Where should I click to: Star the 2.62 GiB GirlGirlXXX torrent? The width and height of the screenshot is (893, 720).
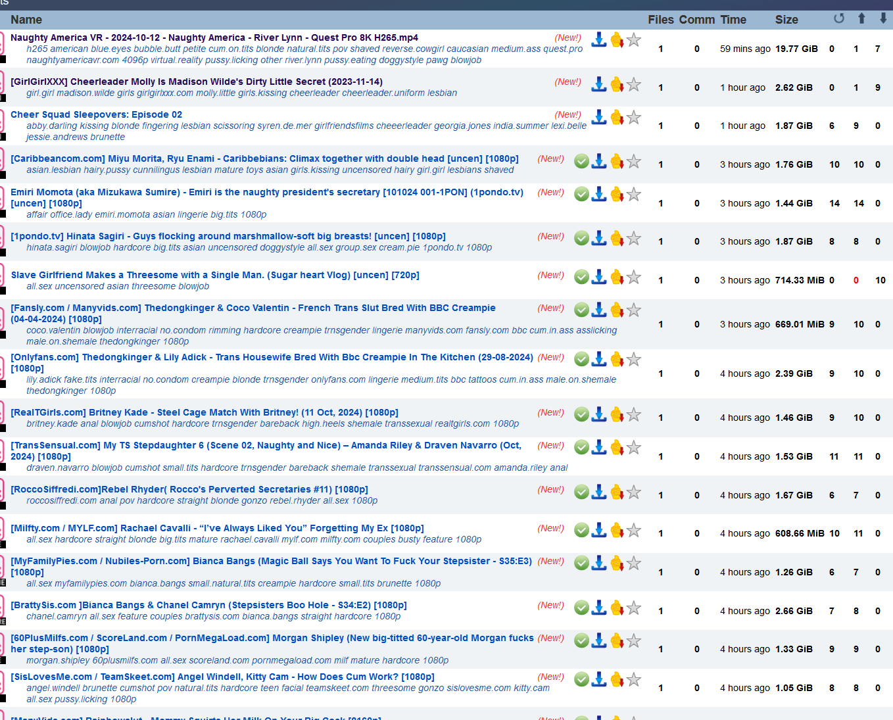coord(634,84)
